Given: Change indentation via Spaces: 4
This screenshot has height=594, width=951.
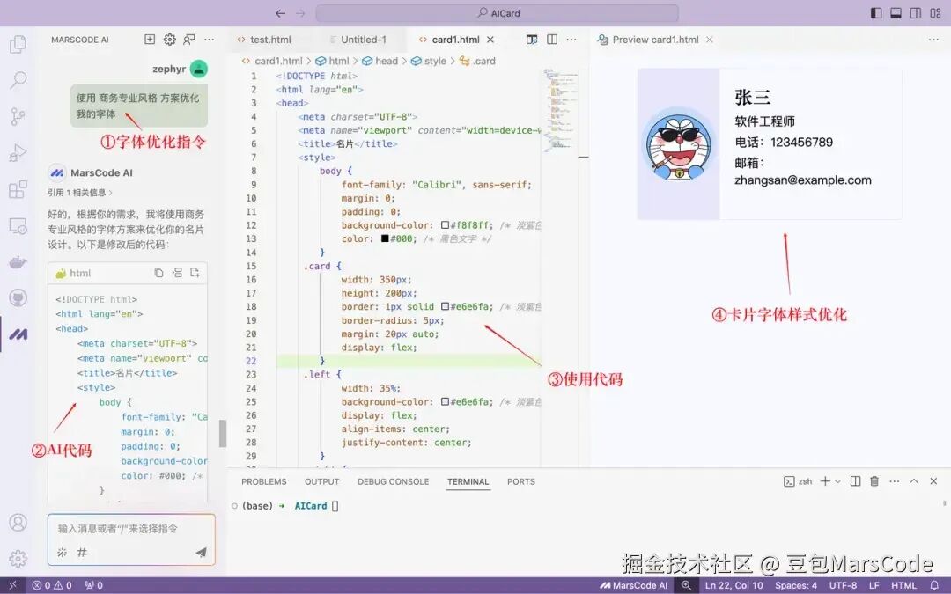Looking at the screenshot, I should pyautogui.click(x=796, y=585).
